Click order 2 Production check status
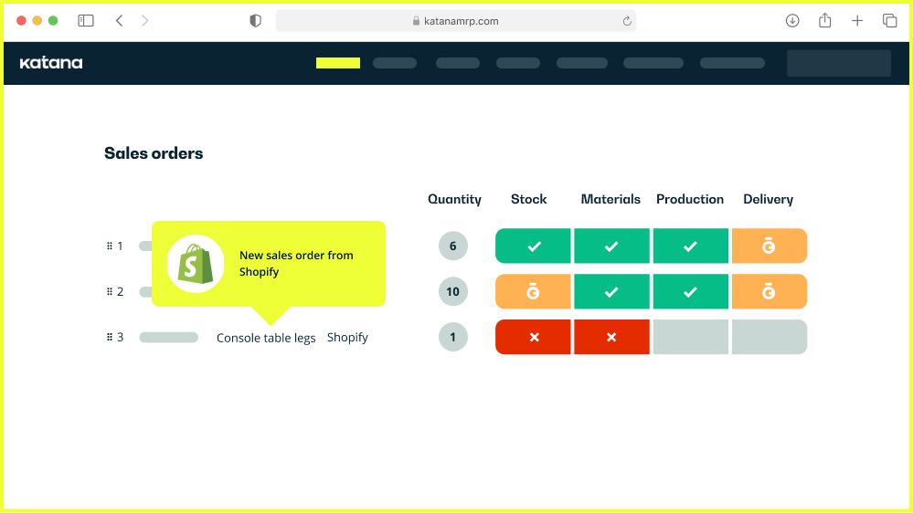Screen dimensions: 913x513 click(691, 291)
